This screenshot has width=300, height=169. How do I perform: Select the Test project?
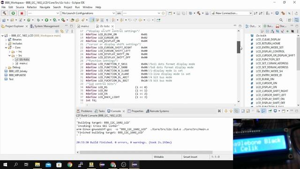[x=11, y=79]
